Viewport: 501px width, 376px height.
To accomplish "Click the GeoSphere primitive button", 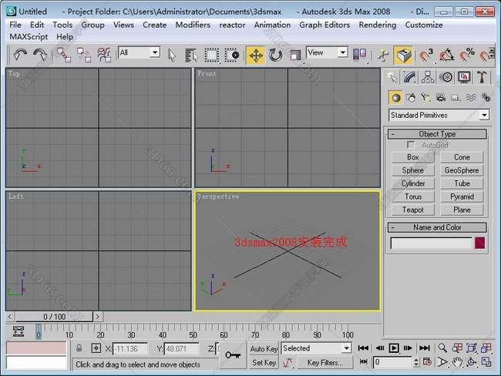I will (x=462, y=170).
